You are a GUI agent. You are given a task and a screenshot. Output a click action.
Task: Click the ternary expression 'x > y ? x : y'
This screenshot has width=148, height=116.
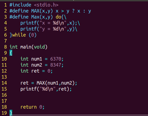(73, 11)
